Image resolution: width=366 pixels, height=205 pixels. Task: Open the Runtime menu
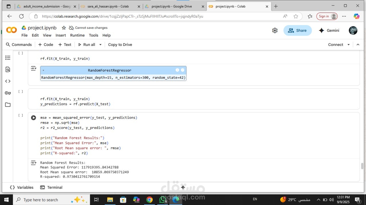click(x=77, y=35)
